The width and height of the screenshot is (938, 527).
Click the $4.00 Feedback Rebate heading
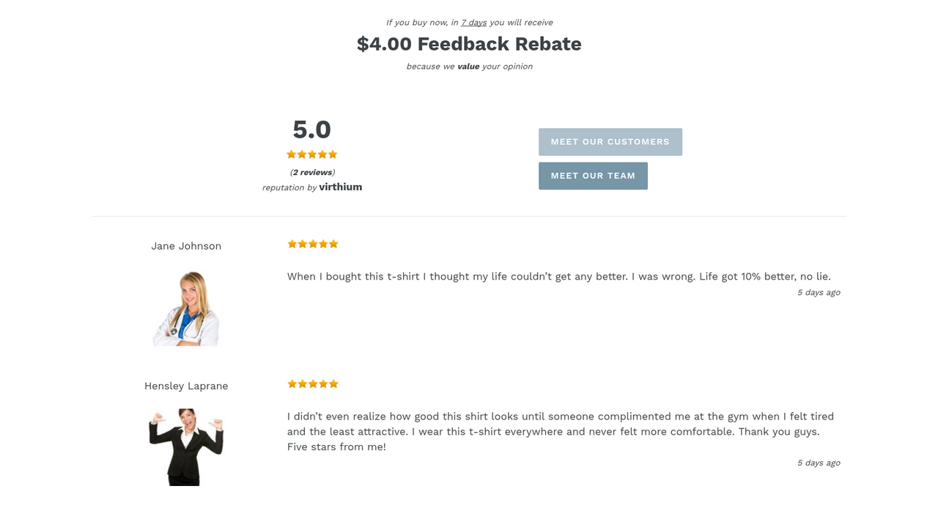pos(468,44)
